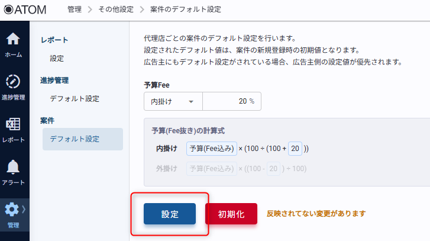Click the dropdown arrow next to 内掛け
430x241 pixels.
pos(191,101)
